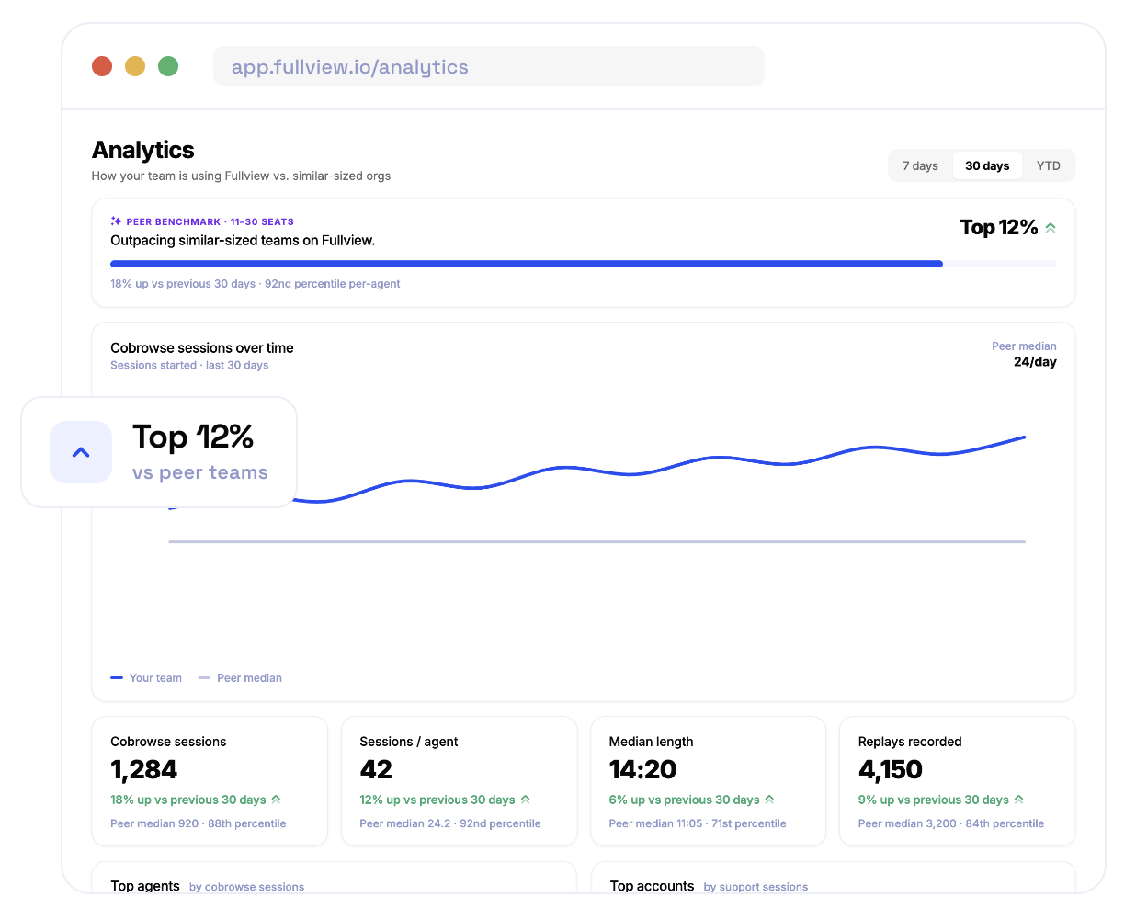Click up-arrows icon in Cobrowse sessions card
Viewport: 1136px width, 919px height.
coord(276,800)
